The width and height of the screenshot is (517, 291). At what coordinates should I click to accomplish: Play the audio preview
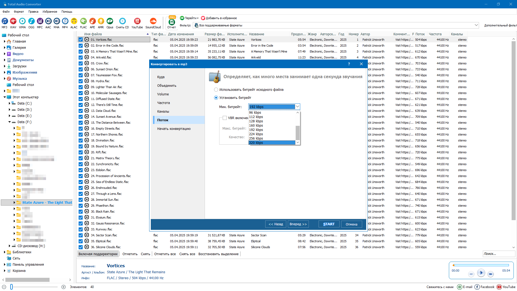[481, 273]
